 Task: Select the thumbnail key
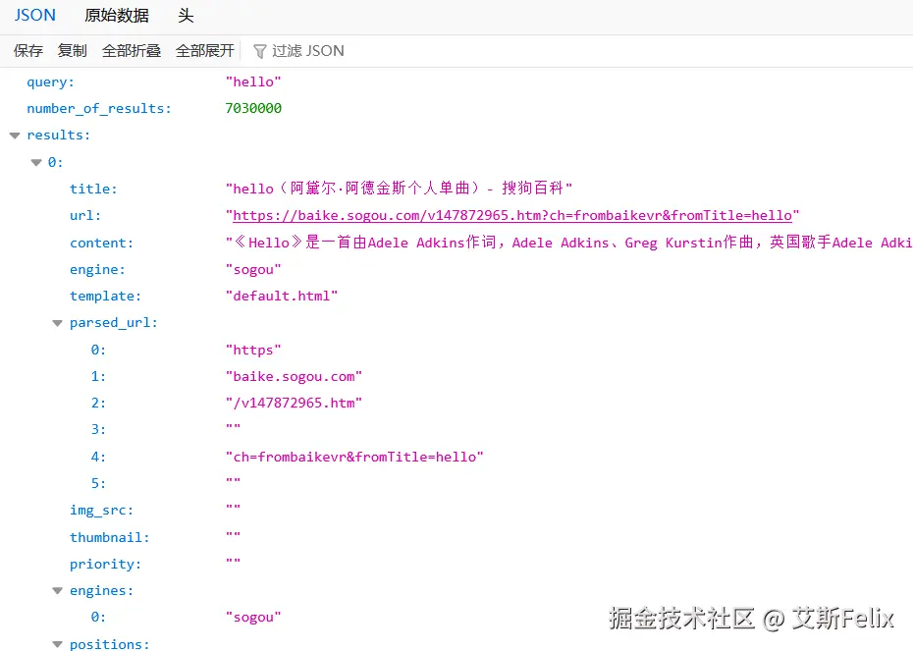pos(110,537)
